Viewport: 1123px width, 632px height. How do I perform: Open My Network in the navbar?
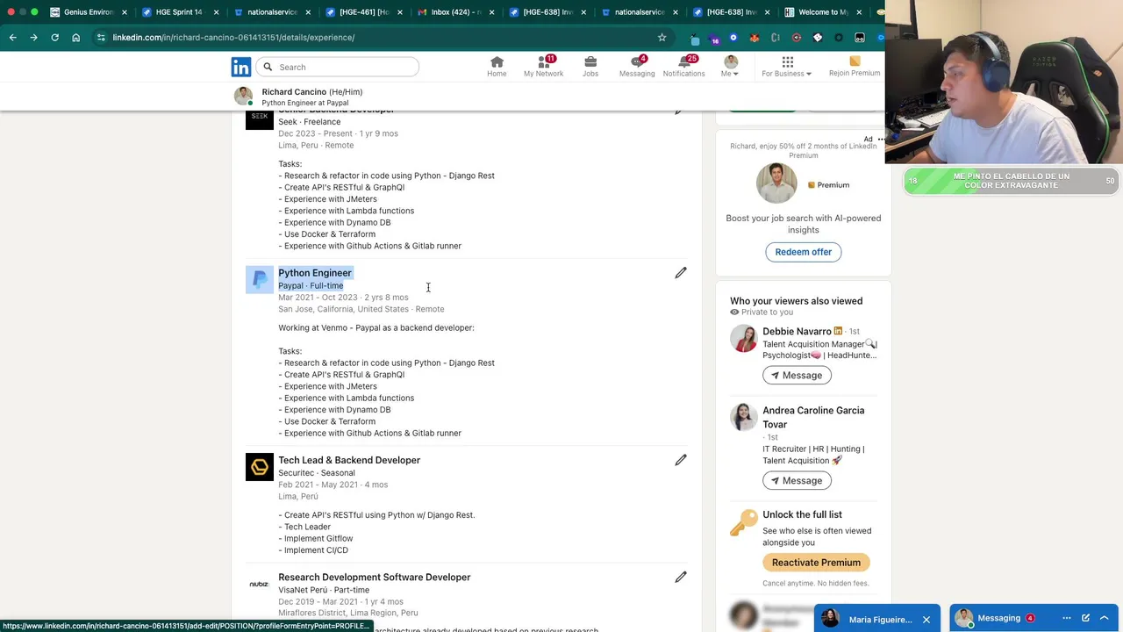543,67
